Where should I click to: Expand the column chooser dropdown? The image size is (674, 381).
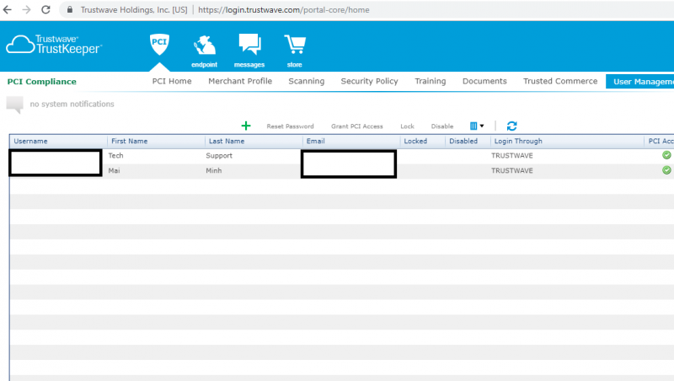477,126
